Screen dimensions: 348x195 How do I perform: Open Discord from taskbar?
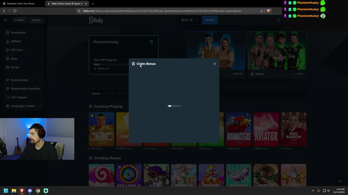[30, 191]
